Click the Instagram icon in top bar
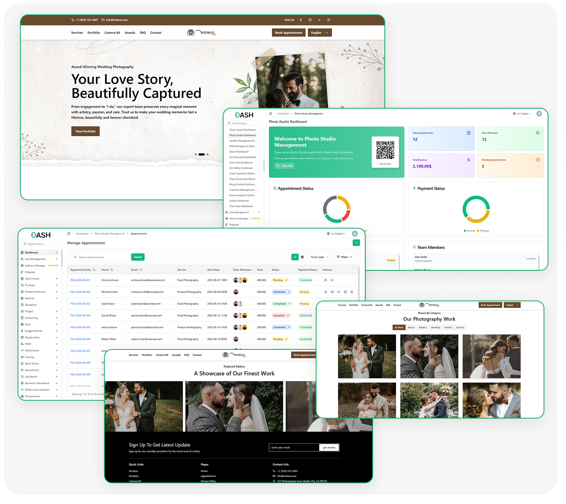The width and height of the screenshot is (566, 504). coord(310,20)
